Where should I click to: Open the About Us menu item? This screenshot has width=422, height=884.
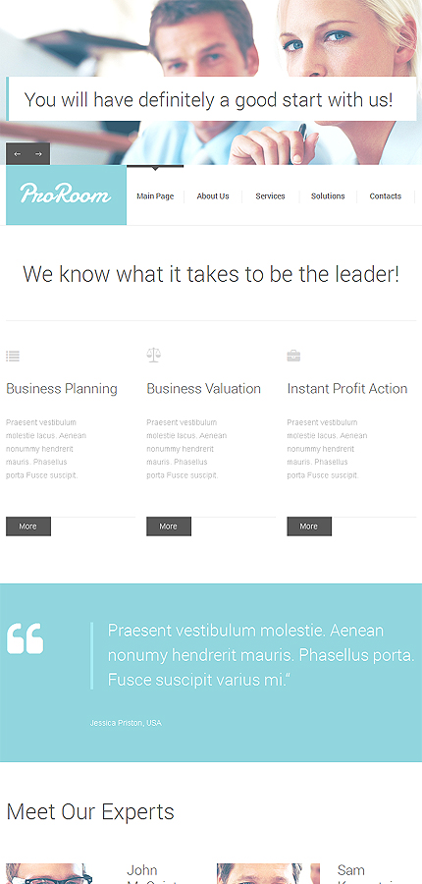click(x=213, y=196)
